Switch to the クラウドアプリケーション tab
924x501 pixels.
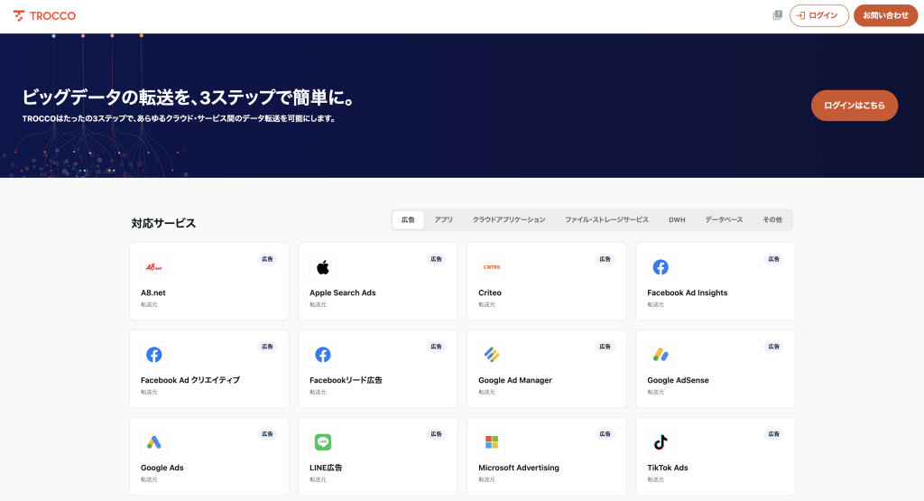[x=509, y=220]
